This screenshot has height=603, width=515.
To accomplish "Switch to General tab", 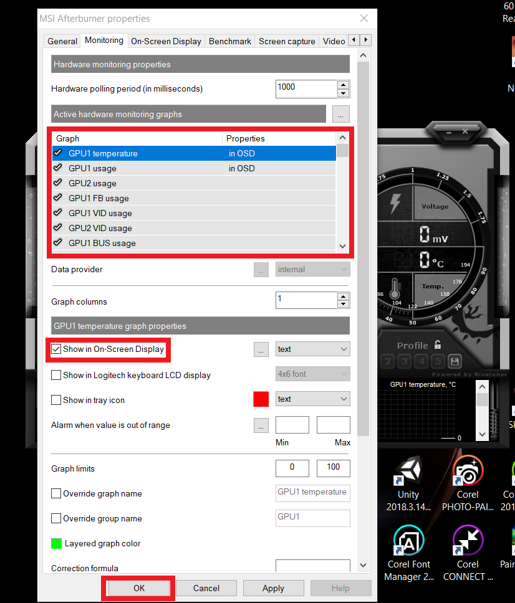I will (62, 41).
